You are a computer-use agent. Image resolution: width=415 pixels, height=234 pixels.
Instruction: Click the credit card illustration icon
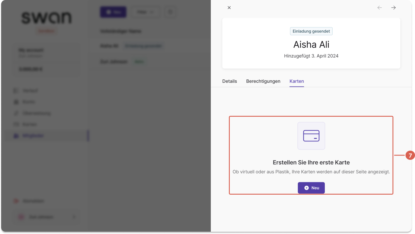point(311,136)
